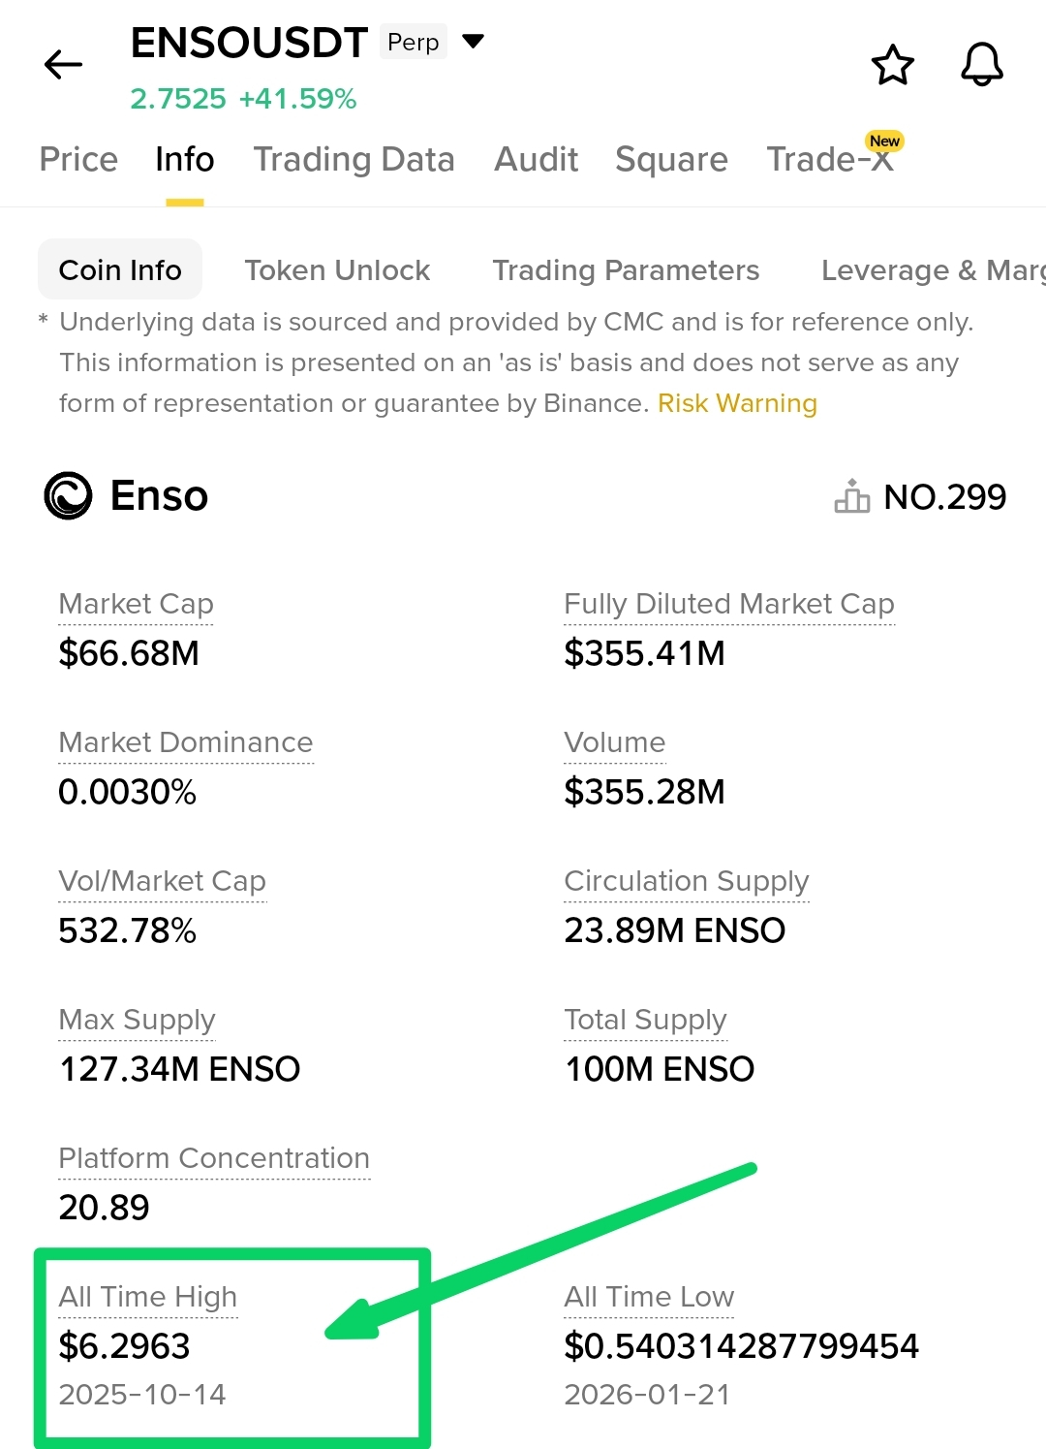This screenshot has height=1449, width=1046.
Task: Expand the ENSOUSDT Perp dropdown arrow
Action: point(473,41)
